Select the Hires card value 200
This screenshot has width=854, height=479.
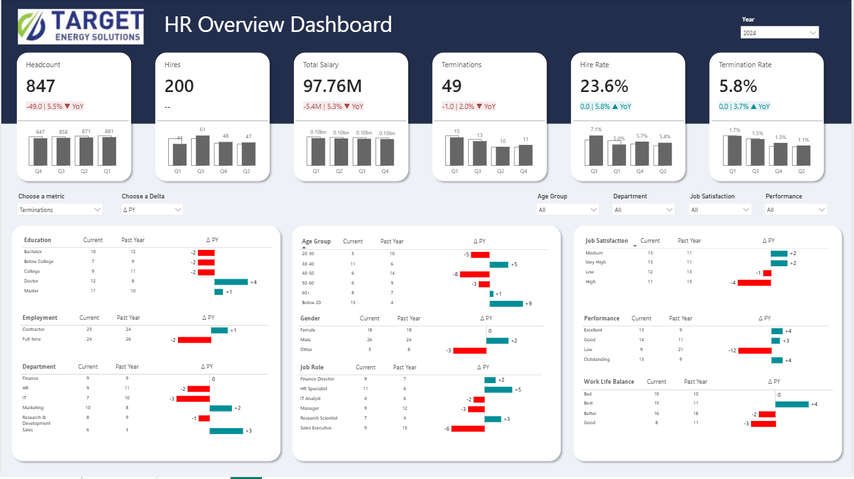click(x=179, y=86)
